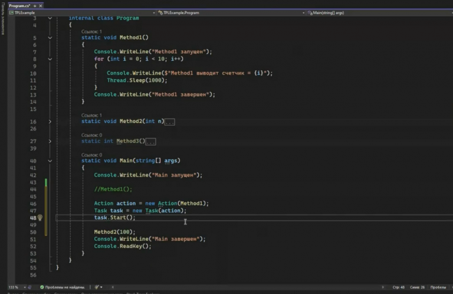This screenshot has width=453, height=294.
Task: Click the lightbulb quick actions icon on line 48
Action: point(40,218)
